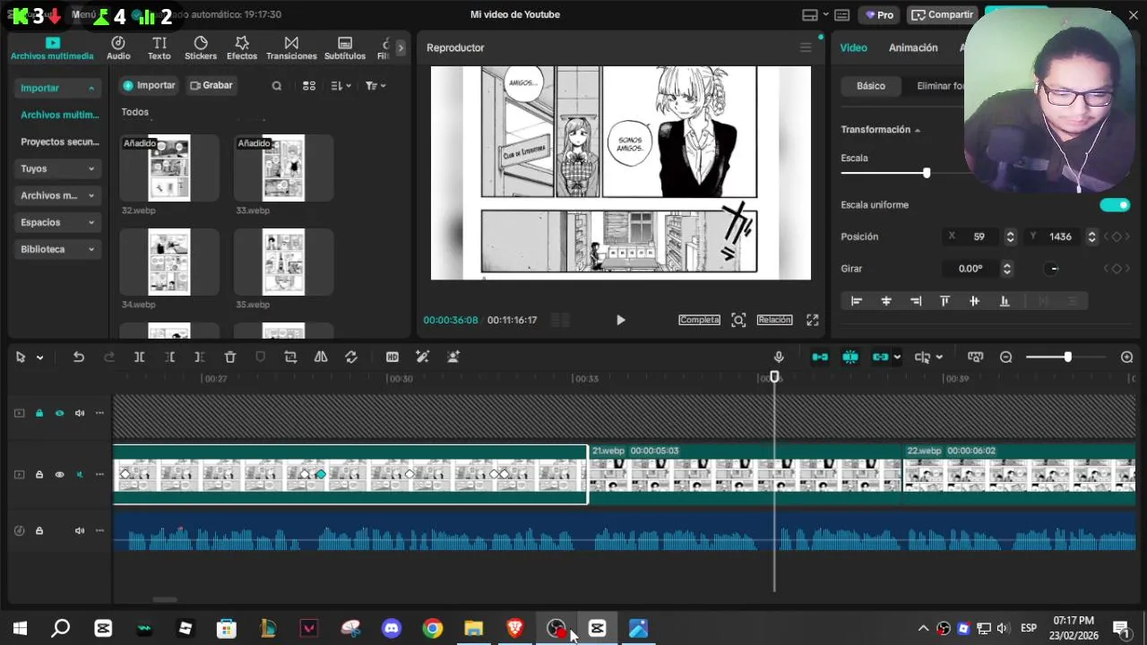This screenshot has width=1147, height=645.
Task: Lock the main video track
Action: (39, 475)
